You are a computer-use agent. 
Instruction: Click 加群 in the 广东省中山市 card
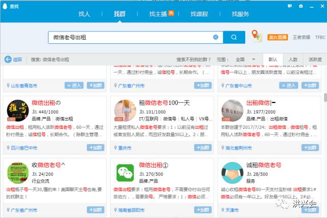[x=310, y=86]
